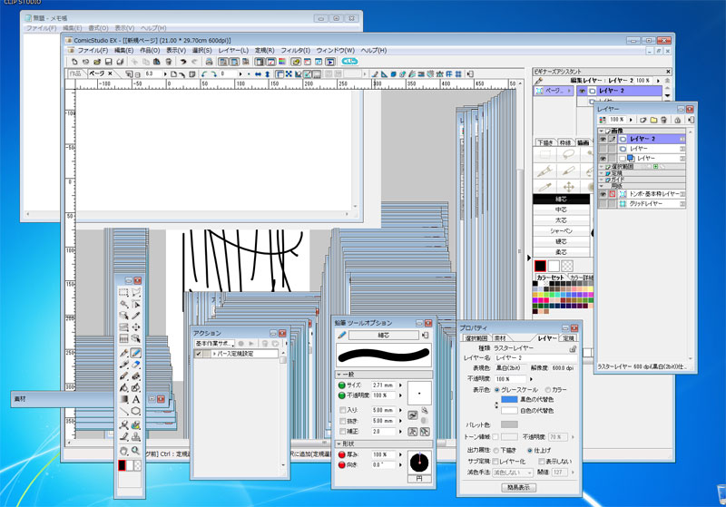Viewport: 726px width, 507px height.
Task: Toggle visibility eye of レイヤー 2
Action: (603, 139)
